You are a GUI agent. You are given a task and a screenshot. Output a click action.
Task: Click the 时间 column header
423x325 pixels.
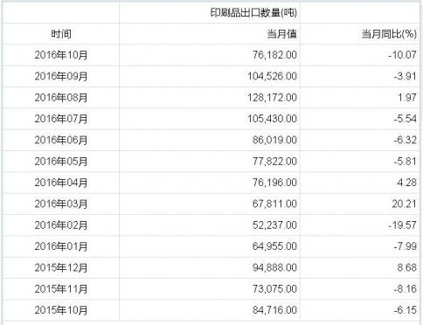pos(61,34)
